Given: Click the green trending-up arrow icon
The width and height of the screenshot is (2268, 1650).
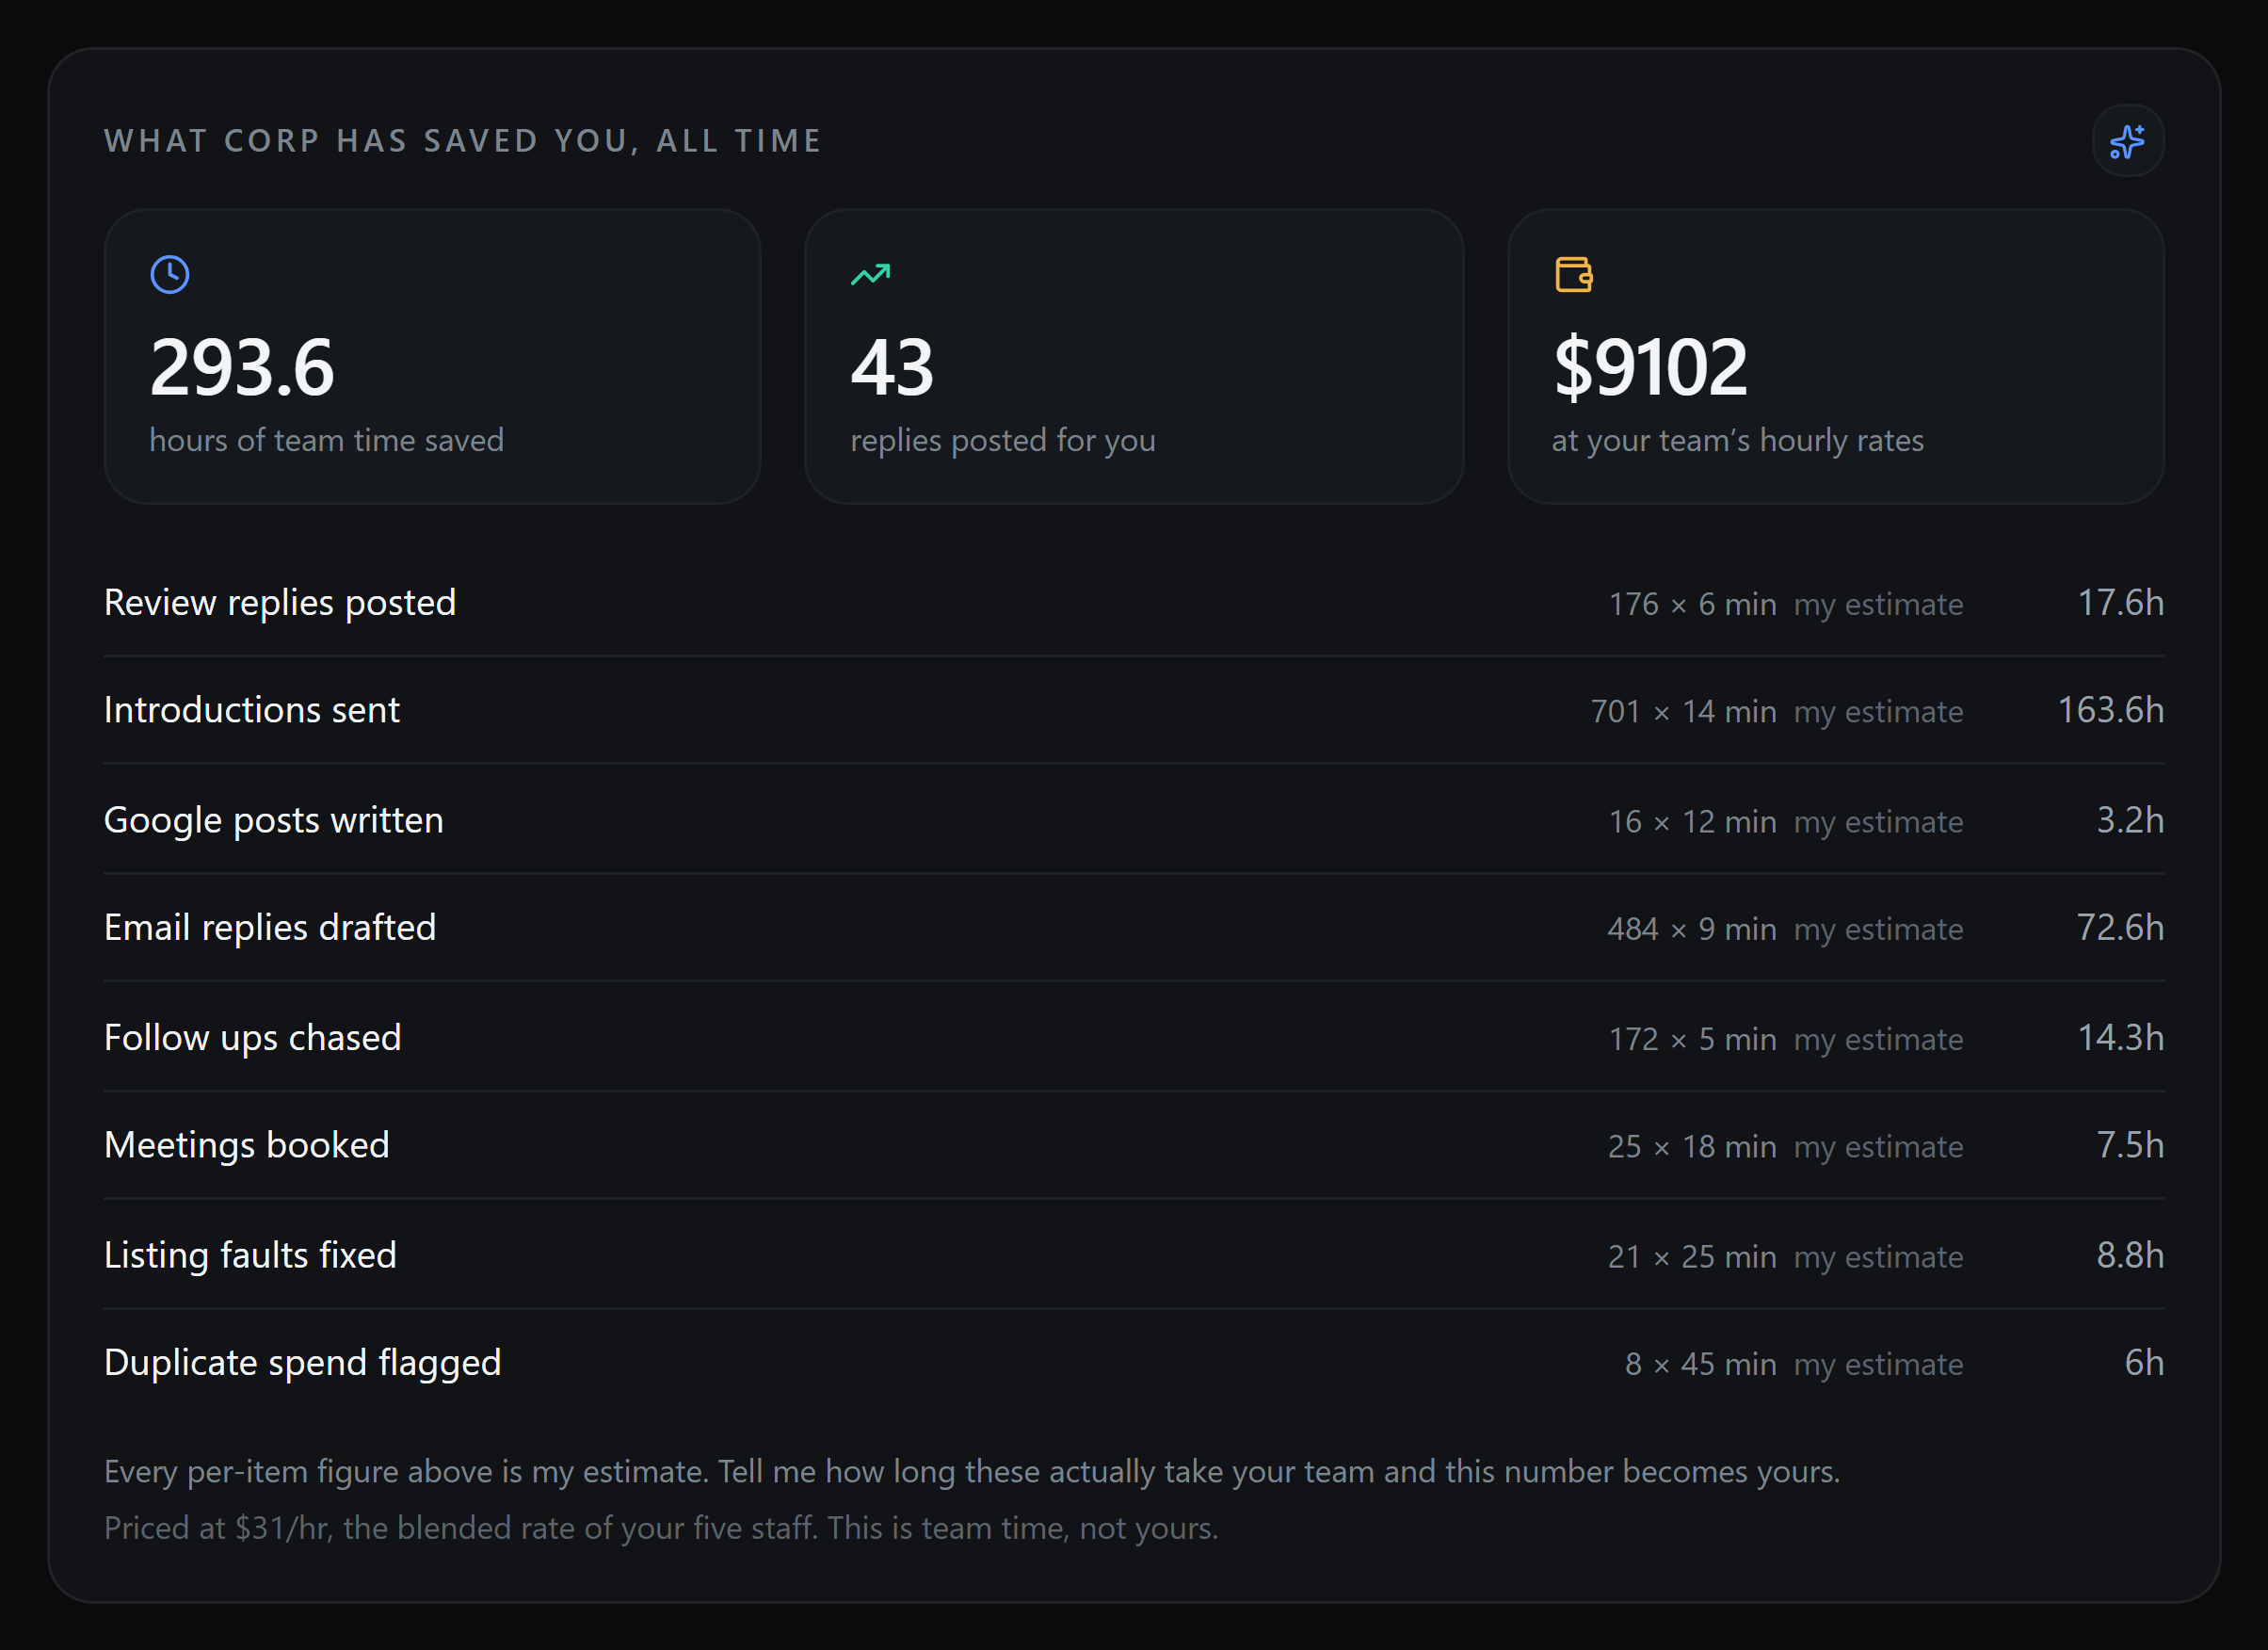Looking at the screenshot, I should pos(870,274).
